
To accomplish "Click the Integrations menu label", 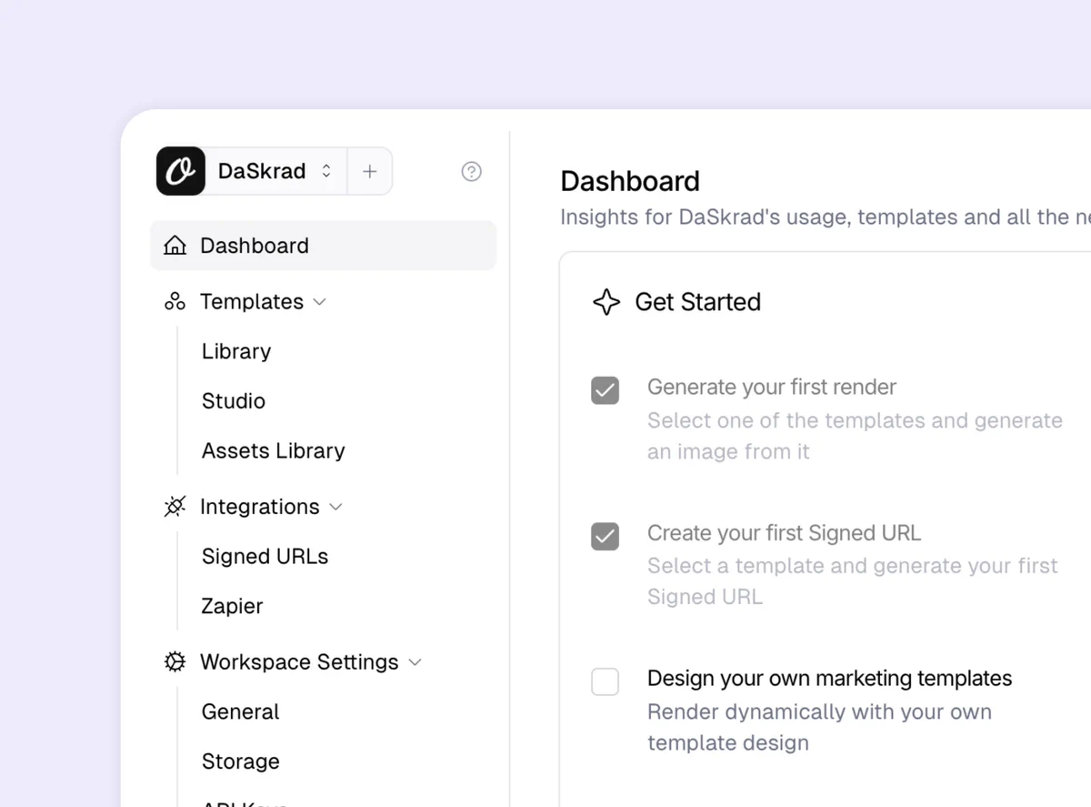I will [x=260, y=507].
